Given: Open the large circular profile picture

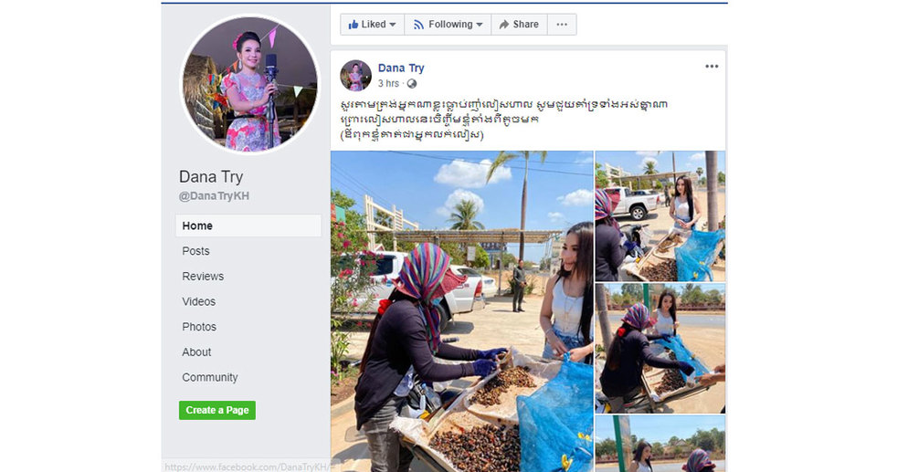Looking at the screenshot, I should coord(250,84).
